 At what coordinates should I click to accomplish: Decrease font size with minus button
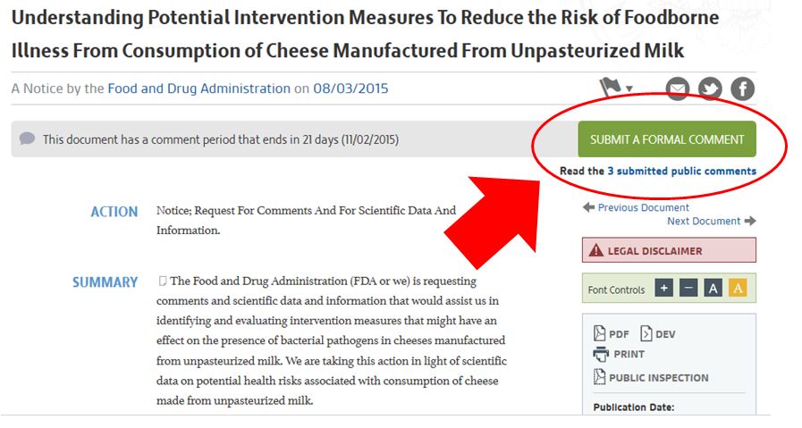point(688,289)
